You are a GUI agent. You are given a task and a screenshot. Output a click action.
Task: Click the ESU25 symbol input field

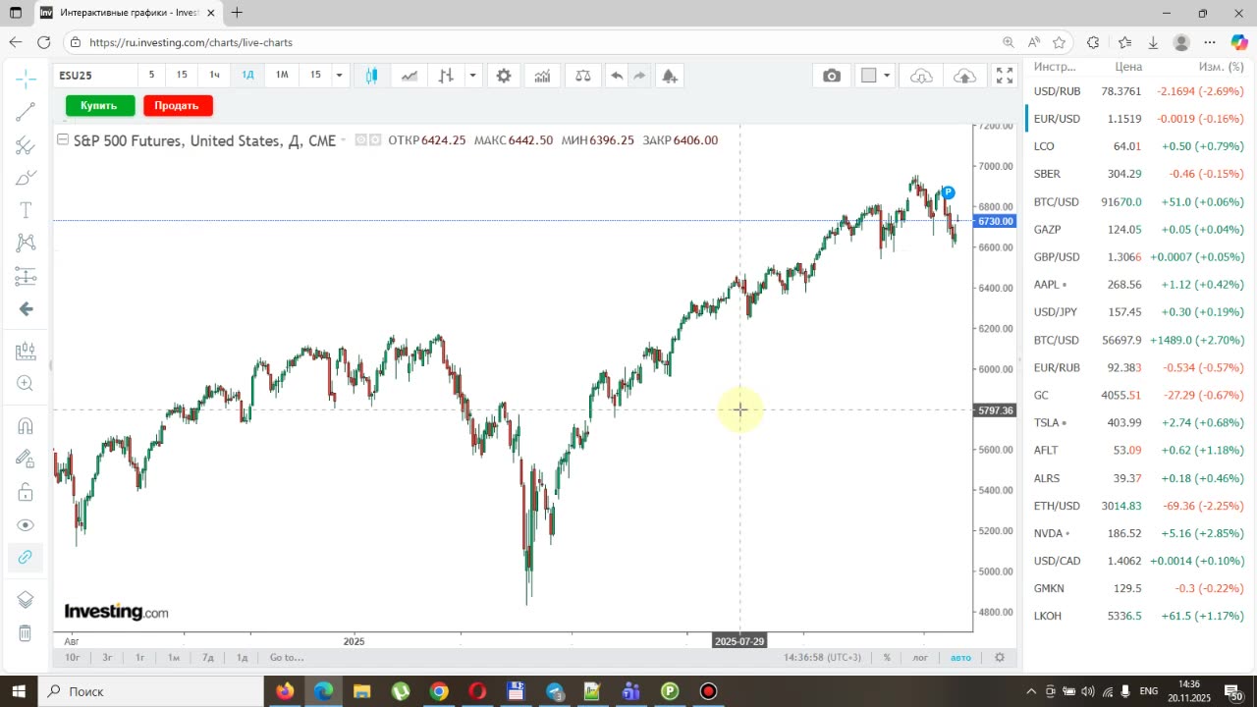click(94, 75)
